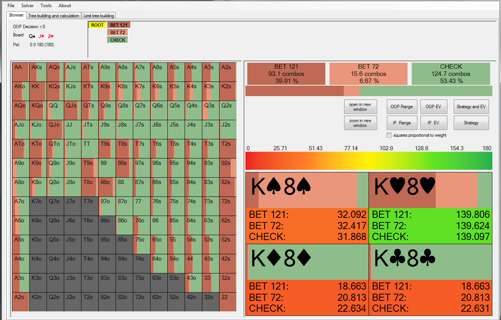Select the ROOT node in tree

tap(98, 25)
